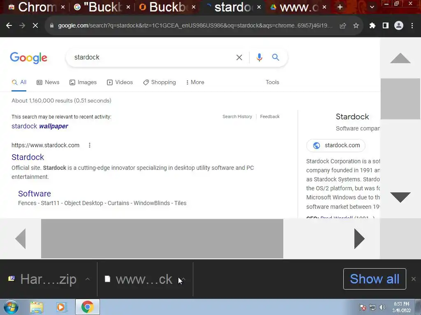Open the Action Center flag tray icon

pyautogui.click(x=363, y=307)
